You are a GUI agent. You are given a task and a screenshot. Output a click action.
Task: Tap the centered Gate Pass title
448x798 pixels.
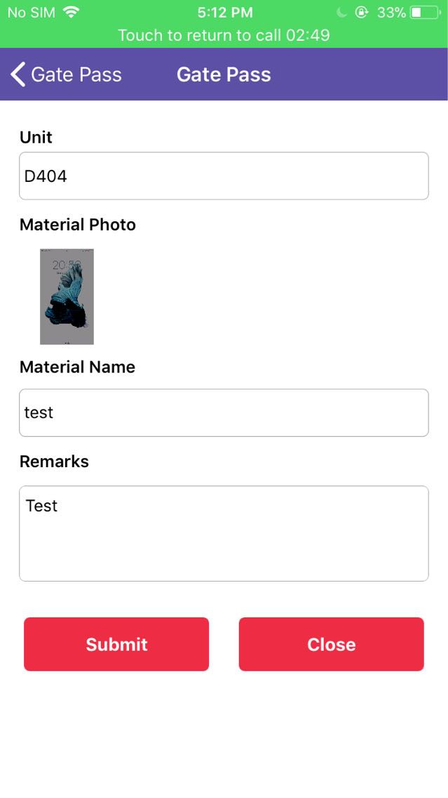coord(224,74)
